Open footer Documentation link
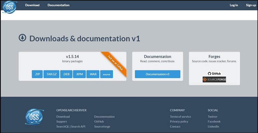The width and height of the screenshot is (258, 133). click(104, 117)
